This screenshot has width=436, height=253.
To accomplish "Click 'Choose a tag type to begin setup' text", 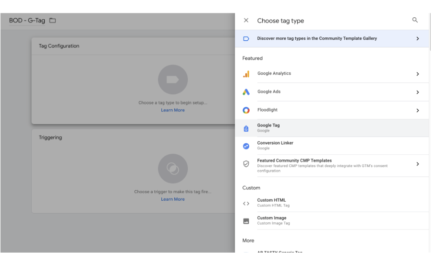I will tap(173, 103).
